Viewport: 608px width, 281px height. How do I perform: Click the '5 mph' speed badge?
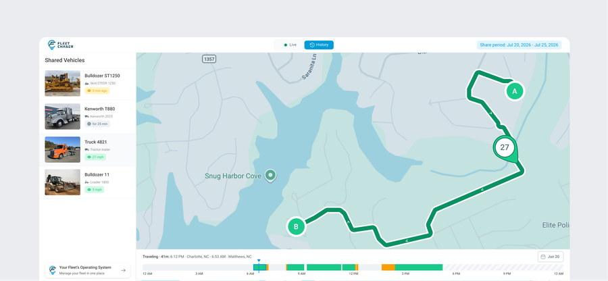(x=94, y=190)
